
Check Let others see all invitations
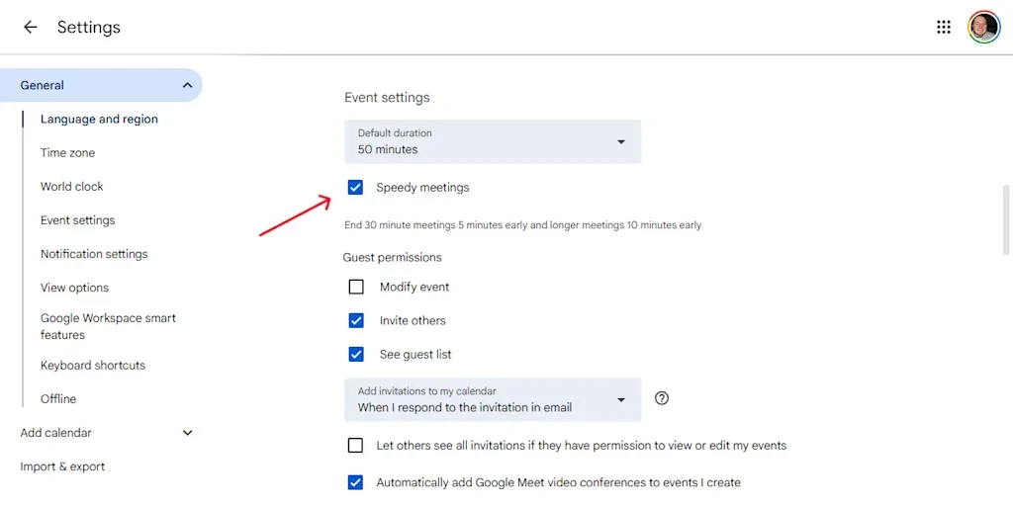click(x=355, y=446)
